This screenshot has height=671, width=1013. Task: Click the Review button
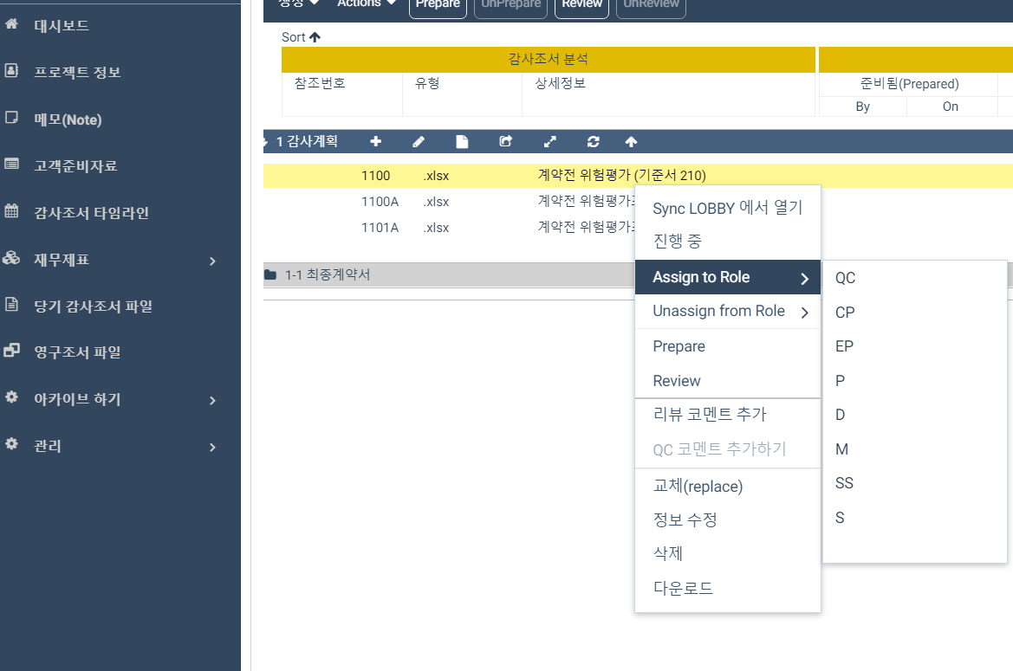(581, 3)
